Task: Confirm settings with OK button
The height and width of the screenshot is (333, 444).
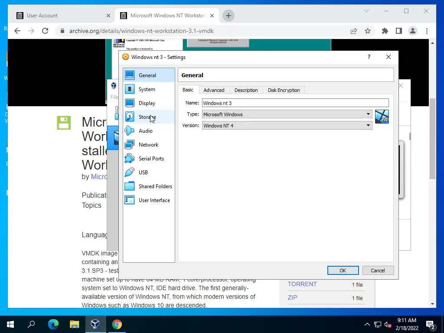Action: point(343,271)
